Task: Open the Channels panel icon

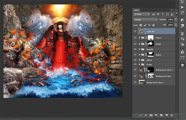Action: tap(182, 52)
